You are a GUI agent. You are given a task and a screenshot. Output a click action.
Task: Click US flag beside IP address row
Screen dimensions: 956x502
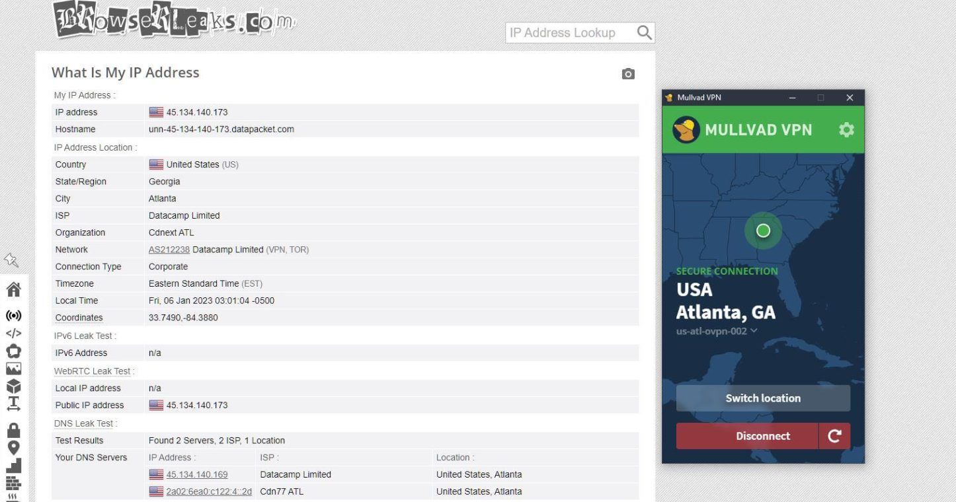pyautogui.click(x=156, y=112)
